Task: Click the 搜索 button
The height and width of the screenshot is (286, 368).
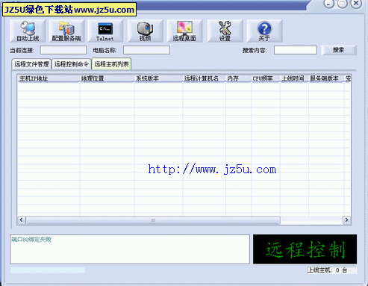Action: pyautogui.click(x=339, y=50)
